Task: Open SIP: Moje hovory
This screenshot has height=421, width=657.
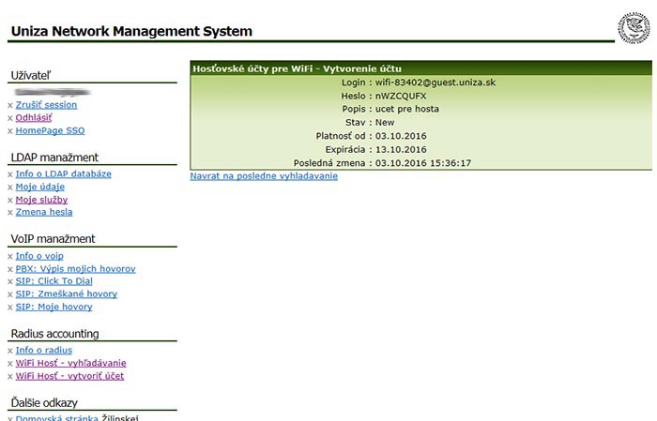Action: [53, 307]
